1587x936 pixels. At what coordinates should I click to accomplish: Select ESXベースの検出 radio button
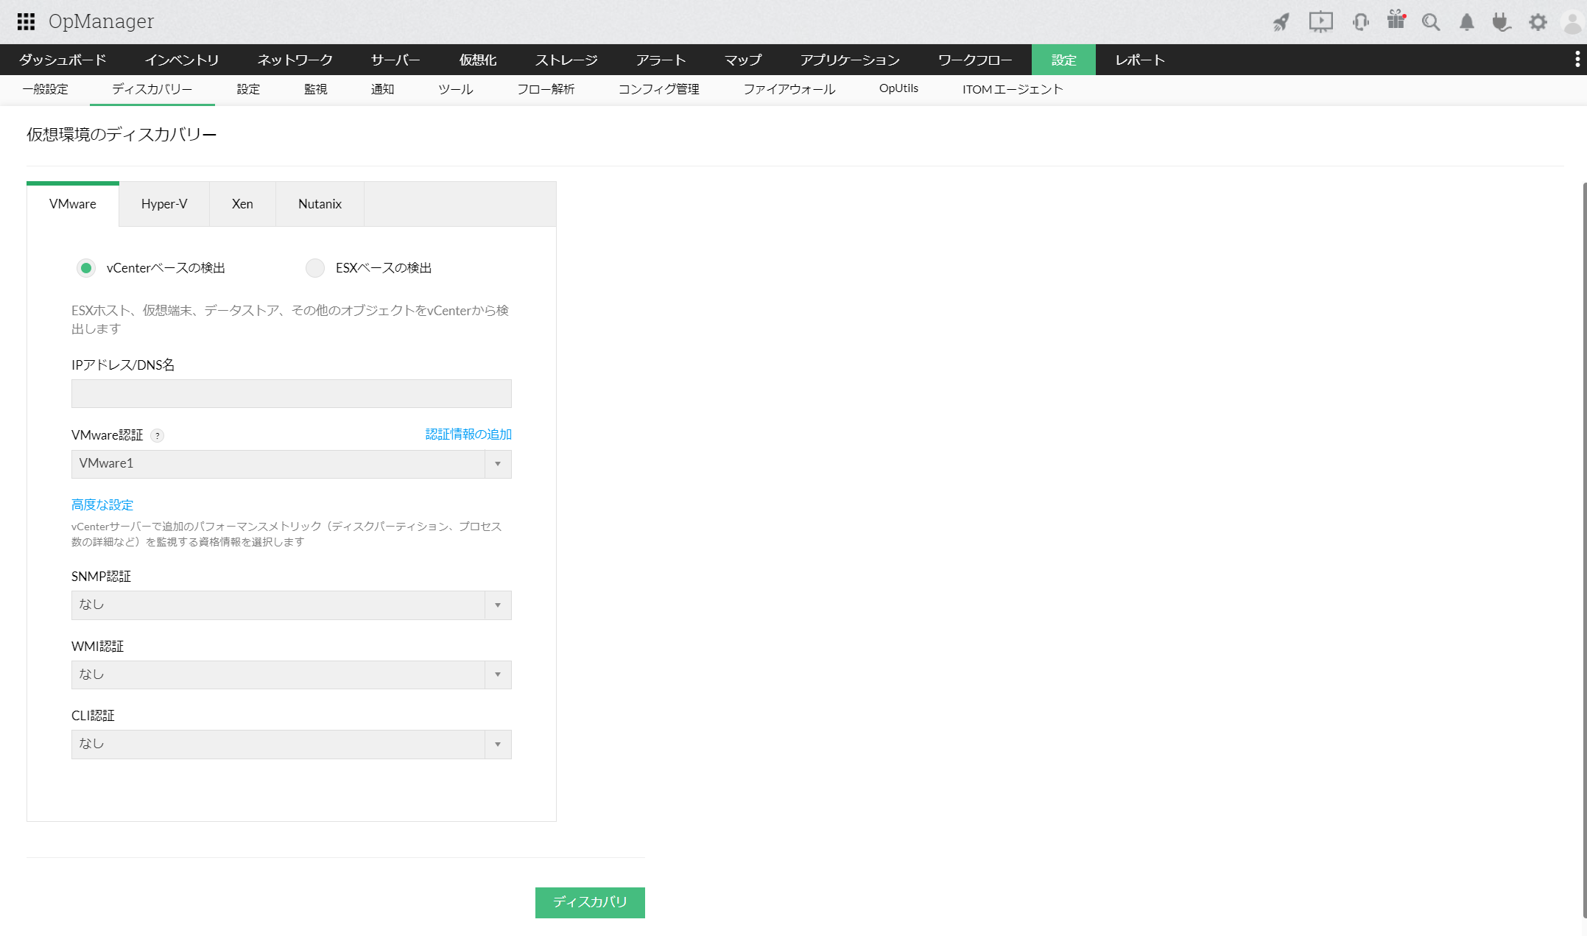pyautogui.click(x=315, y=268)
